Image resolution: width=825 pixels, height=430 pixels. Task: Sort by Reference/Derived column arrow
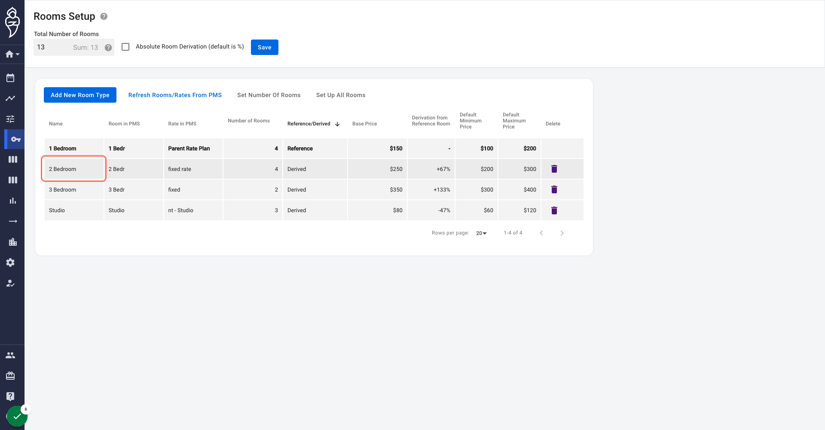[x=338, y=124]
